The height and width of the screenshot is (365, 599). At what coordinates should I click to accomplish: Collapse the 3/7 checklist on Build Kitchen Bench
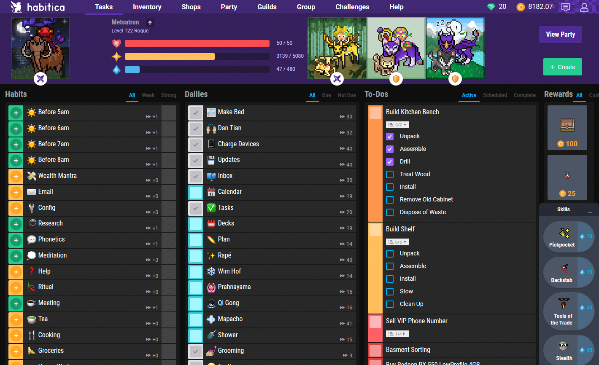397,124
